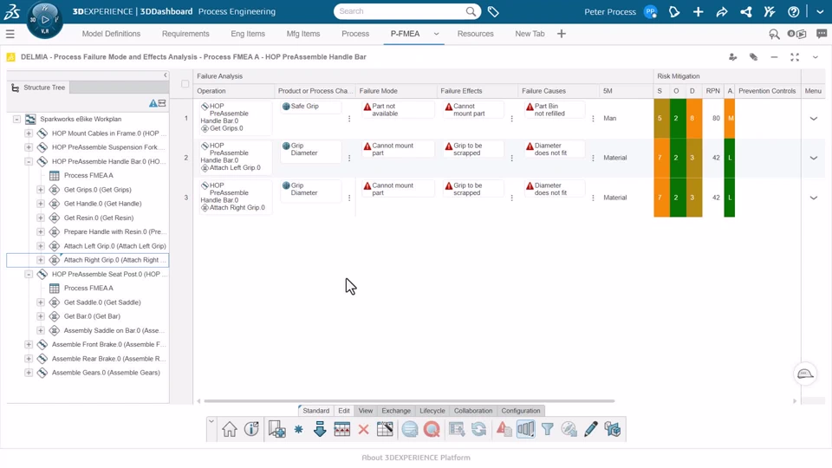
Task: Click the Search input field
Action: point(400,11)
